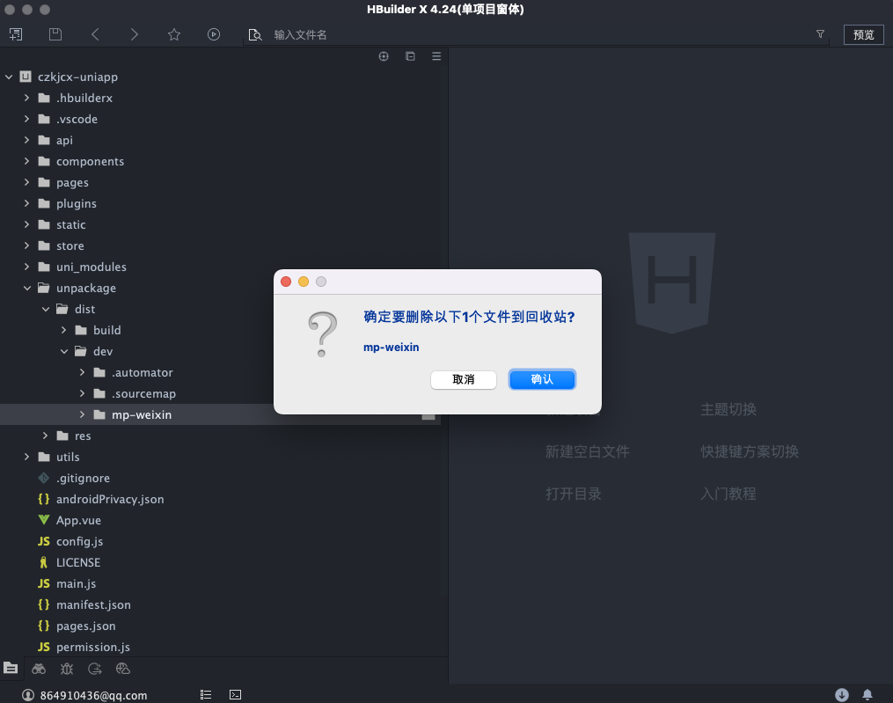893x703 pixels.
Task: Click the download update icon
Action: pyautogui.click(x=842, y=694)
